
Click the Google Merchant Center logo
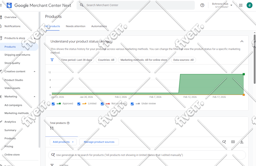pyautogui.click(x=9, y=5)
